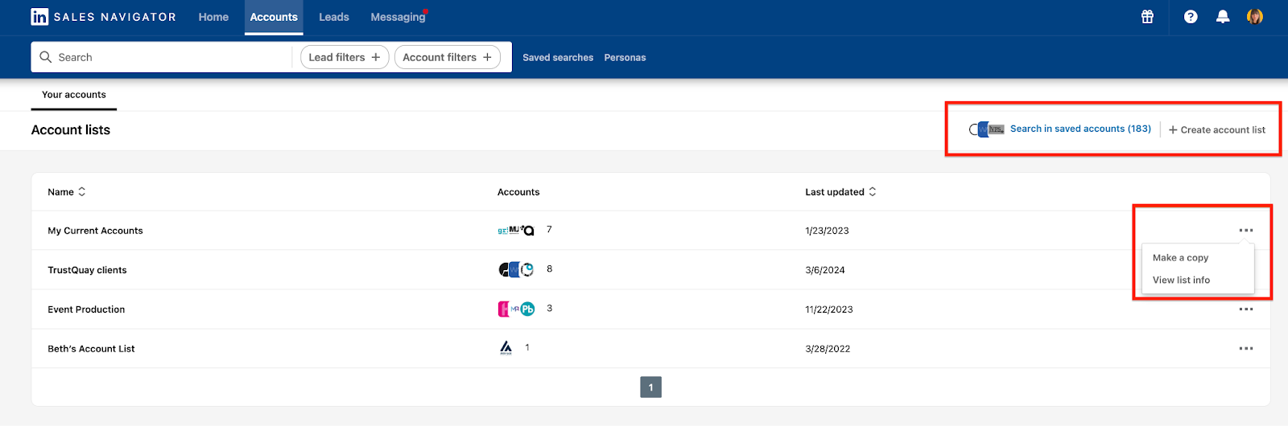Click the 1/23/2023 date cell
The height and width of the screenshot is (426, 1288).
(827, 231)
